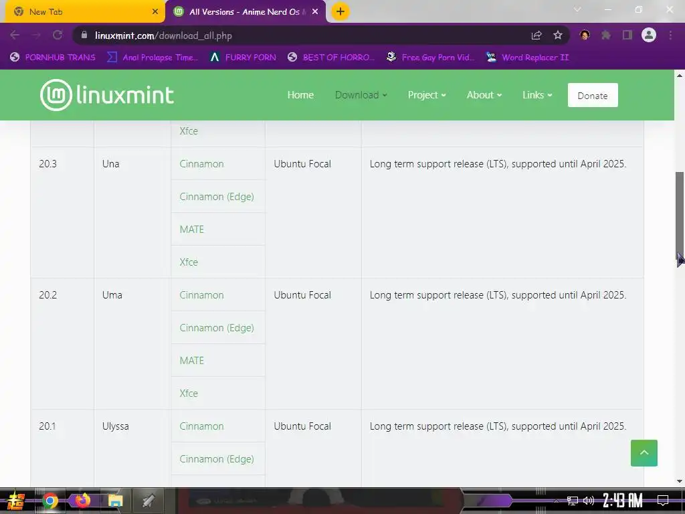Bookmark this page with the star icon
The width and height of the screenshot is (685, 514).
(x=558, y=35)
